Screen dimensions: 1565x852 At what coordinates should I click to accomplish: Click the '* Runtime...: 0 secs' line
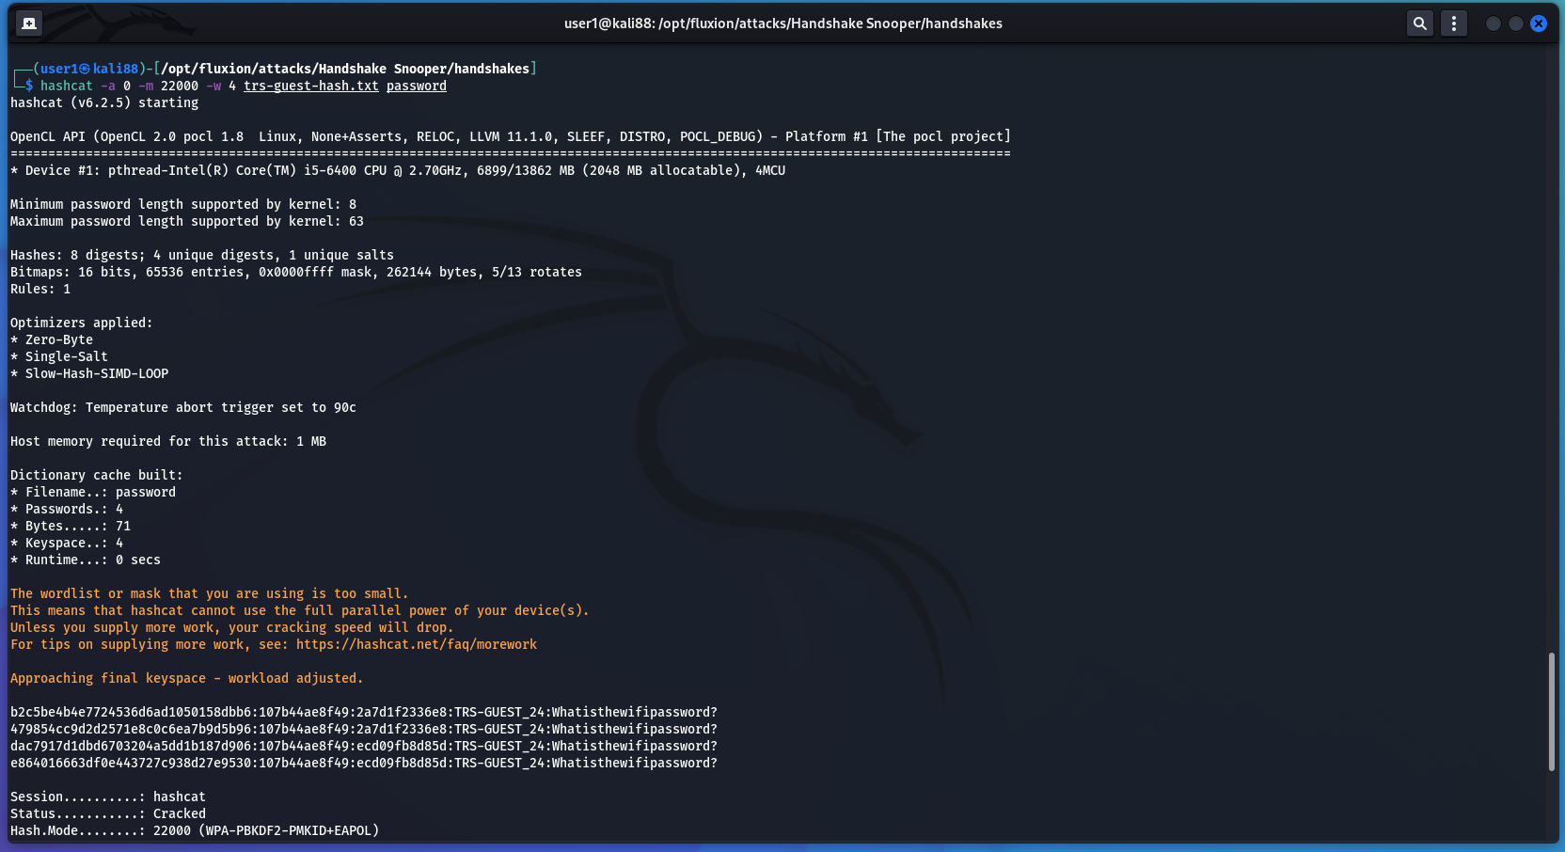(86, 560)
